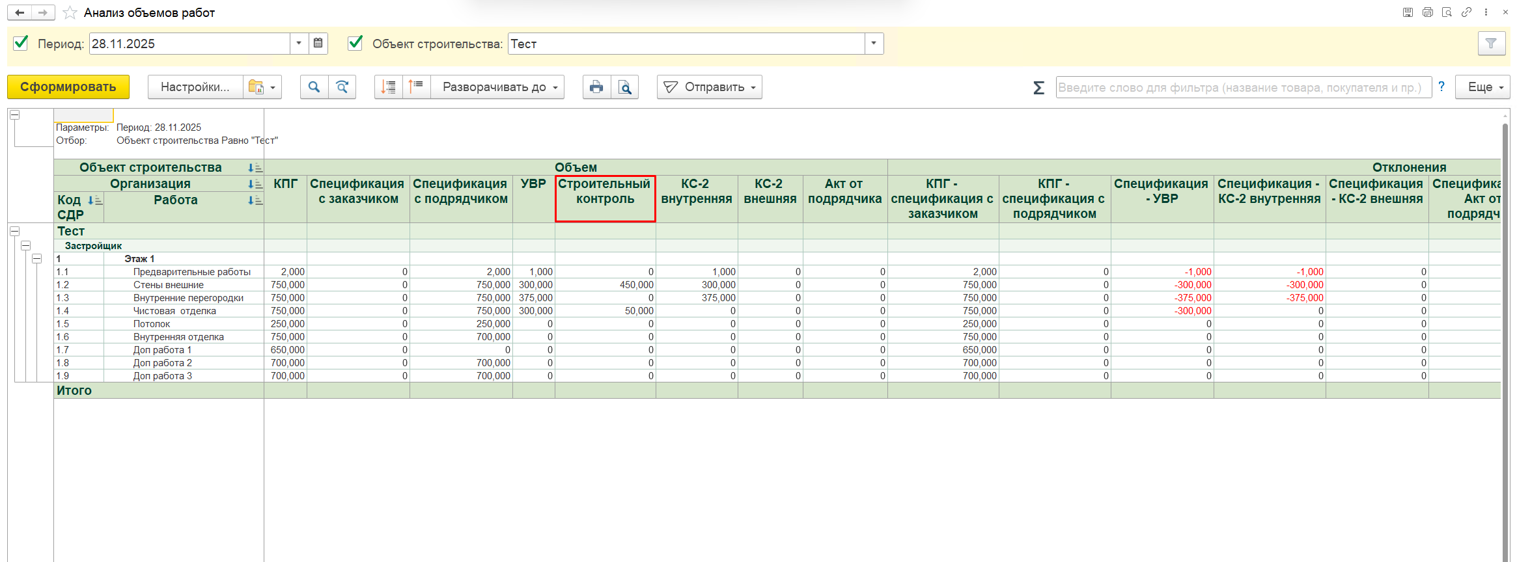Add report to favorites with star icon
The image size is (1517, 562).
point(70,13)
